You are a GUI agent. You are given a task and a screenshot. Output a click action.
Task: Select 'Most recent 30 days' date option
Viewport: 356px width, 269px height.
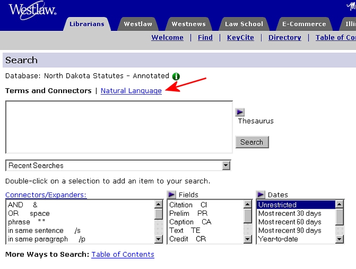(x=296, y=213)
